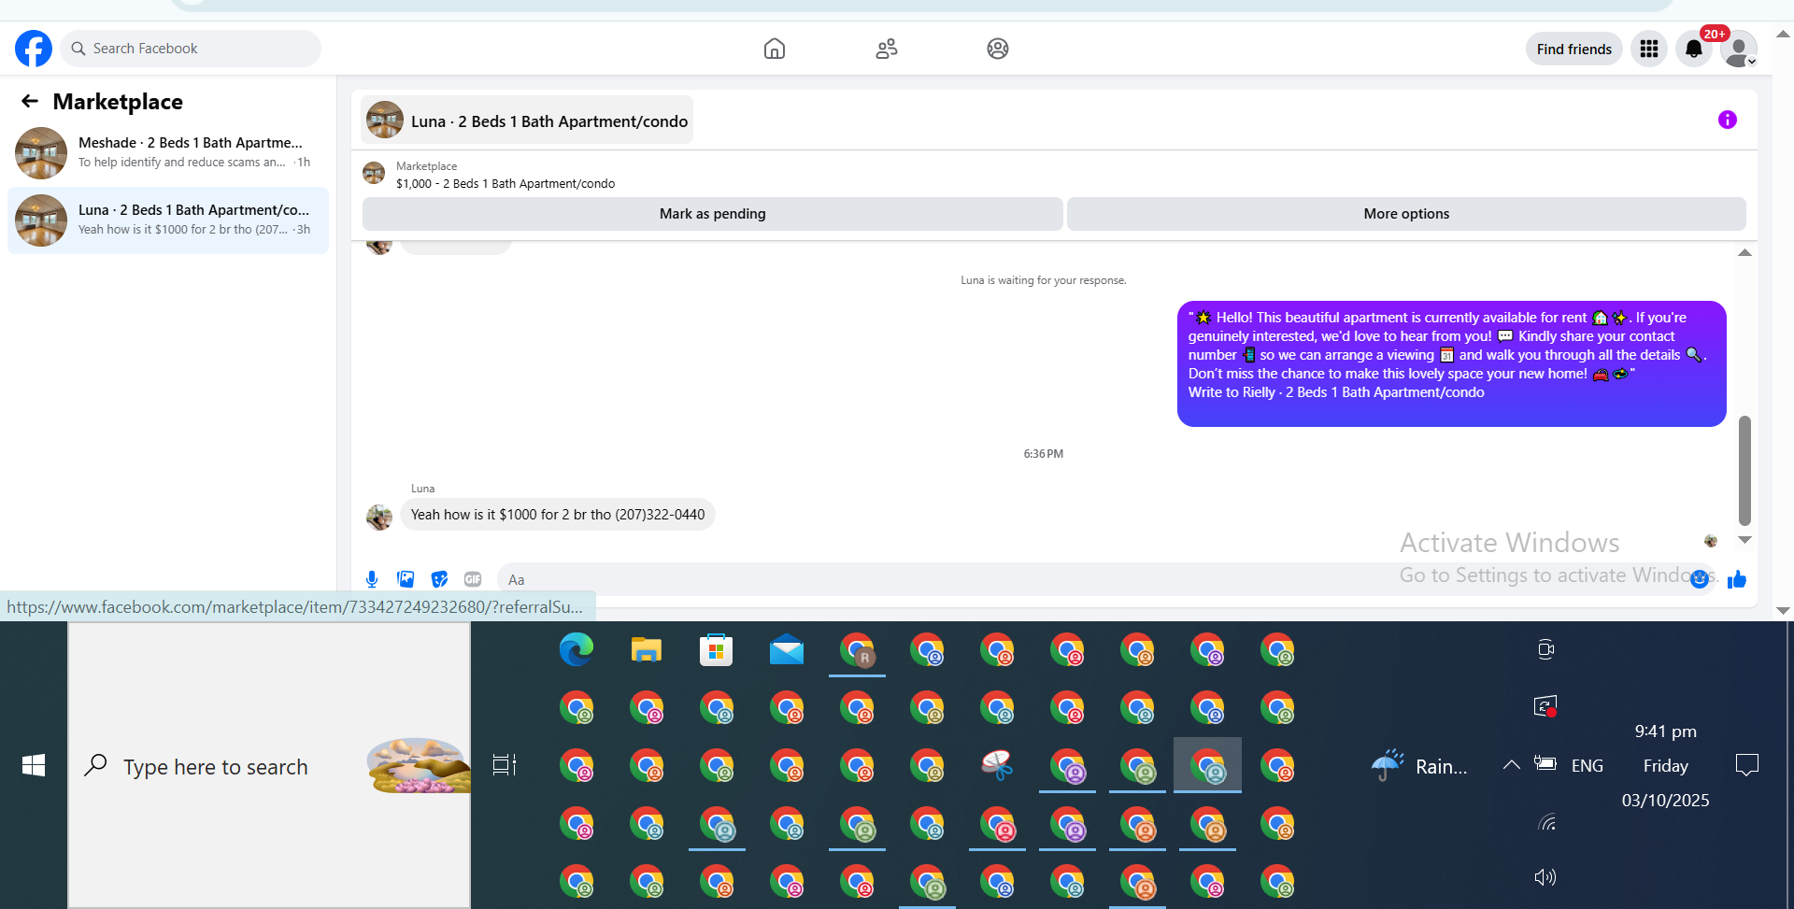1794x909 pixels.
Task: Select the Luna apartment conversation
Action: [168, 220]
